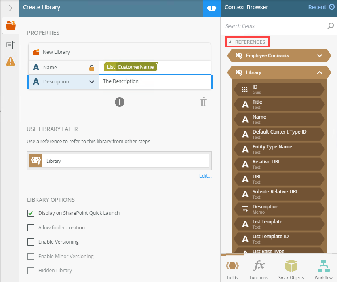Switch to the Fields tab

[x=232, y=269]
